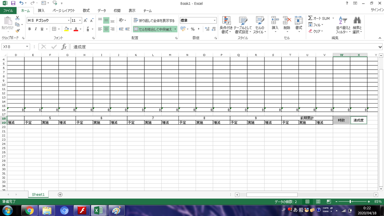Increase font size with large A
Viewport: 384px width, 216px height.
coord(85,20)
